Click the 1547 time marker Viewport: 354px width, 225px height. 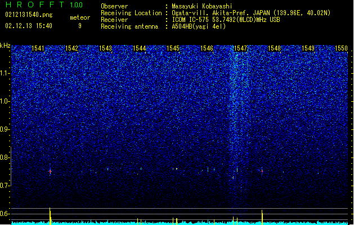pyautogui.click(x=241, y=48)
